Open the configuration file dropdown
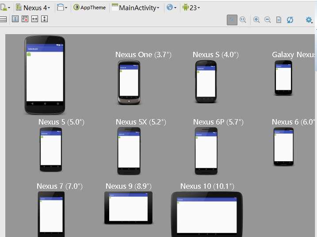Viewport: 317px width, 237px height. pyautogui.click(x=5, y=8)
